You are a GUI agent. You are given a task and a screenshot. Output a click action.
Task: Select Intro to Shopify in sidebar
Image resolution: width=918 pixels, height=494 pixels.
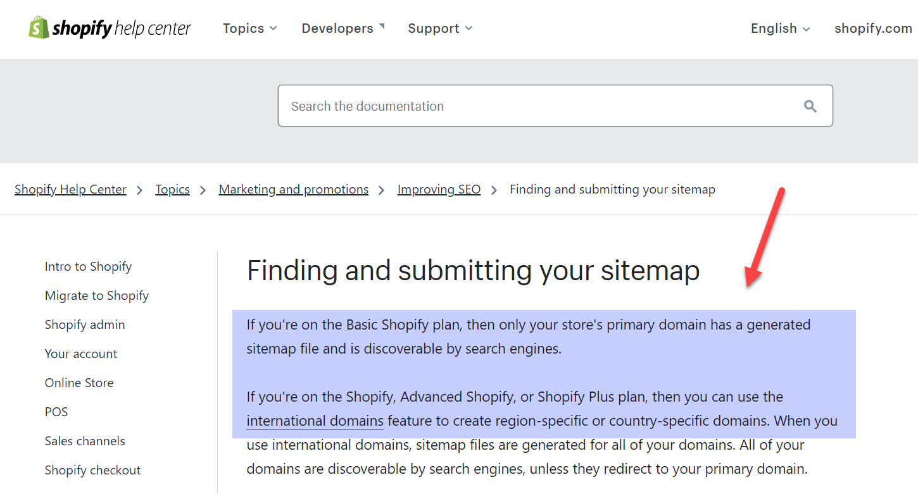pyautogui.click(x=88, y=267)
